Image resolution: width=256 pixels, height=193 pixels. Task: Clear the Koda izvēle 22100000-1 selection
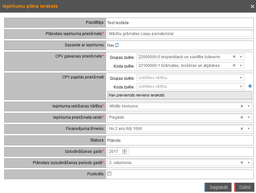(x=234, y=66)
